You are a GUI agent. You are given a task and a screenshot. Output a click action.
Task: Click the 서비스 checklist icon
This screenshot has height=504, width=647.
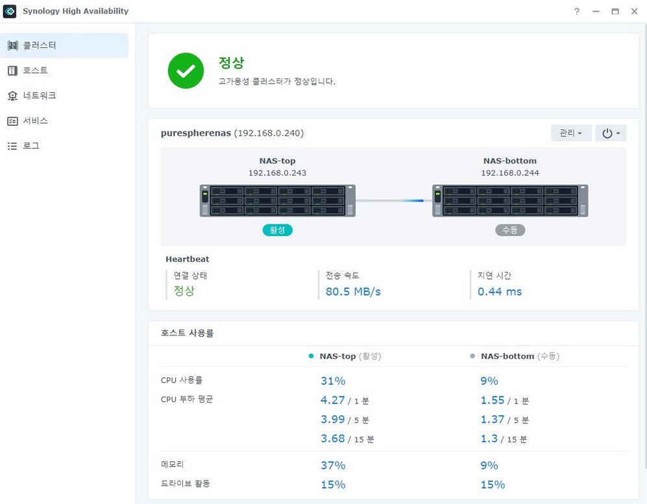tap(13, 121)
